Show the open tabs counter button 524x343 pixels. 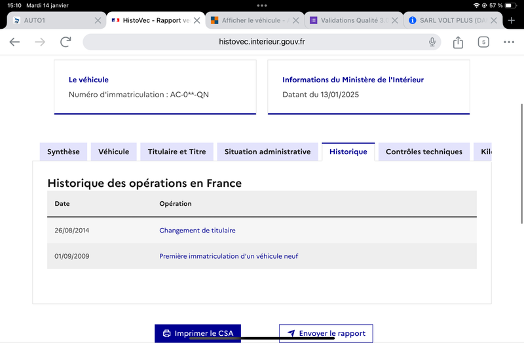coord(483,42)
